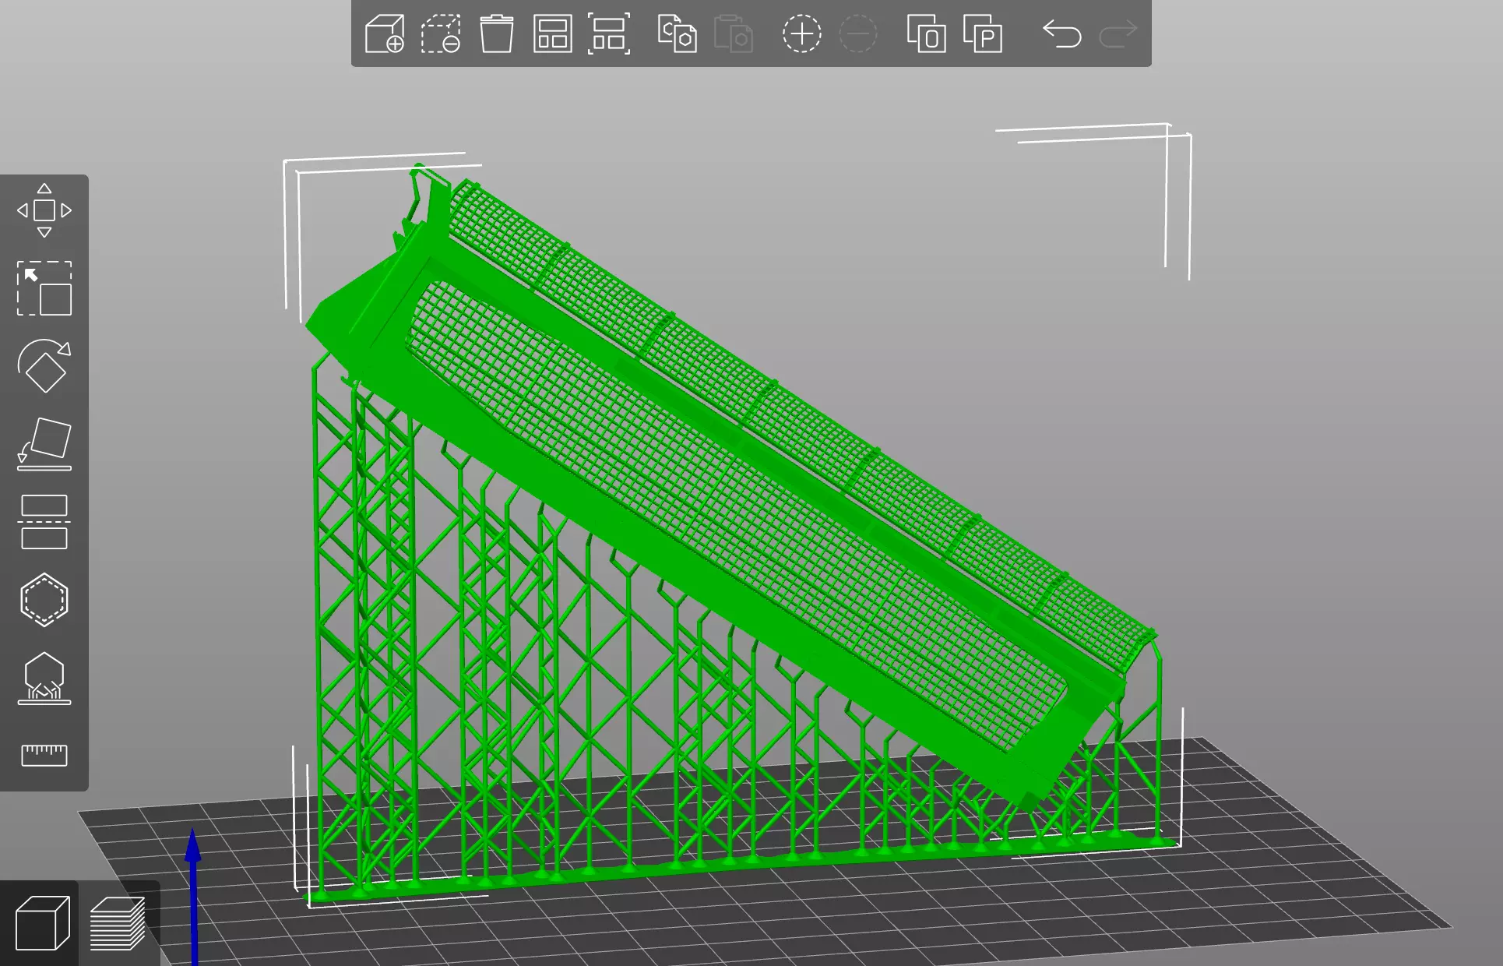1503x966 pixels.
Task: Click the Add instance plus circle icon
Action: click(801, 34)
